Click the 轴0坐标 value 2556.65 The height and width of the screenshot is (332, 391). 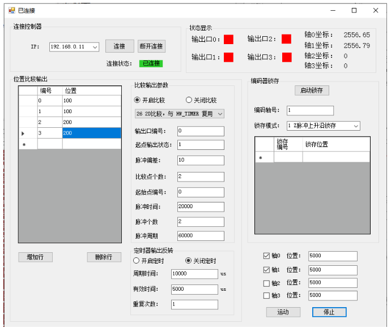(x=356, y=35)
